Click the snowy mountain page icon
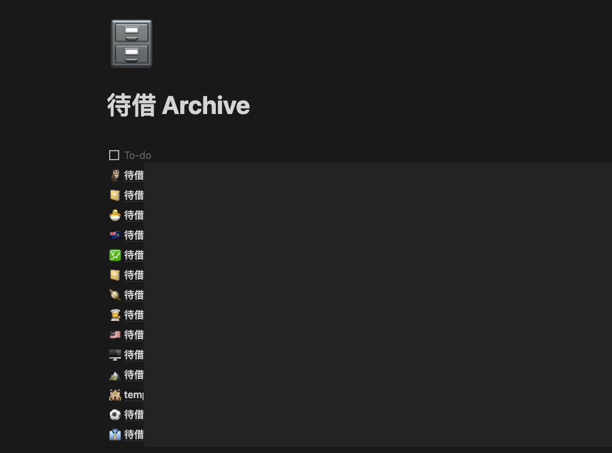612x453 pixels. point(115,374)
